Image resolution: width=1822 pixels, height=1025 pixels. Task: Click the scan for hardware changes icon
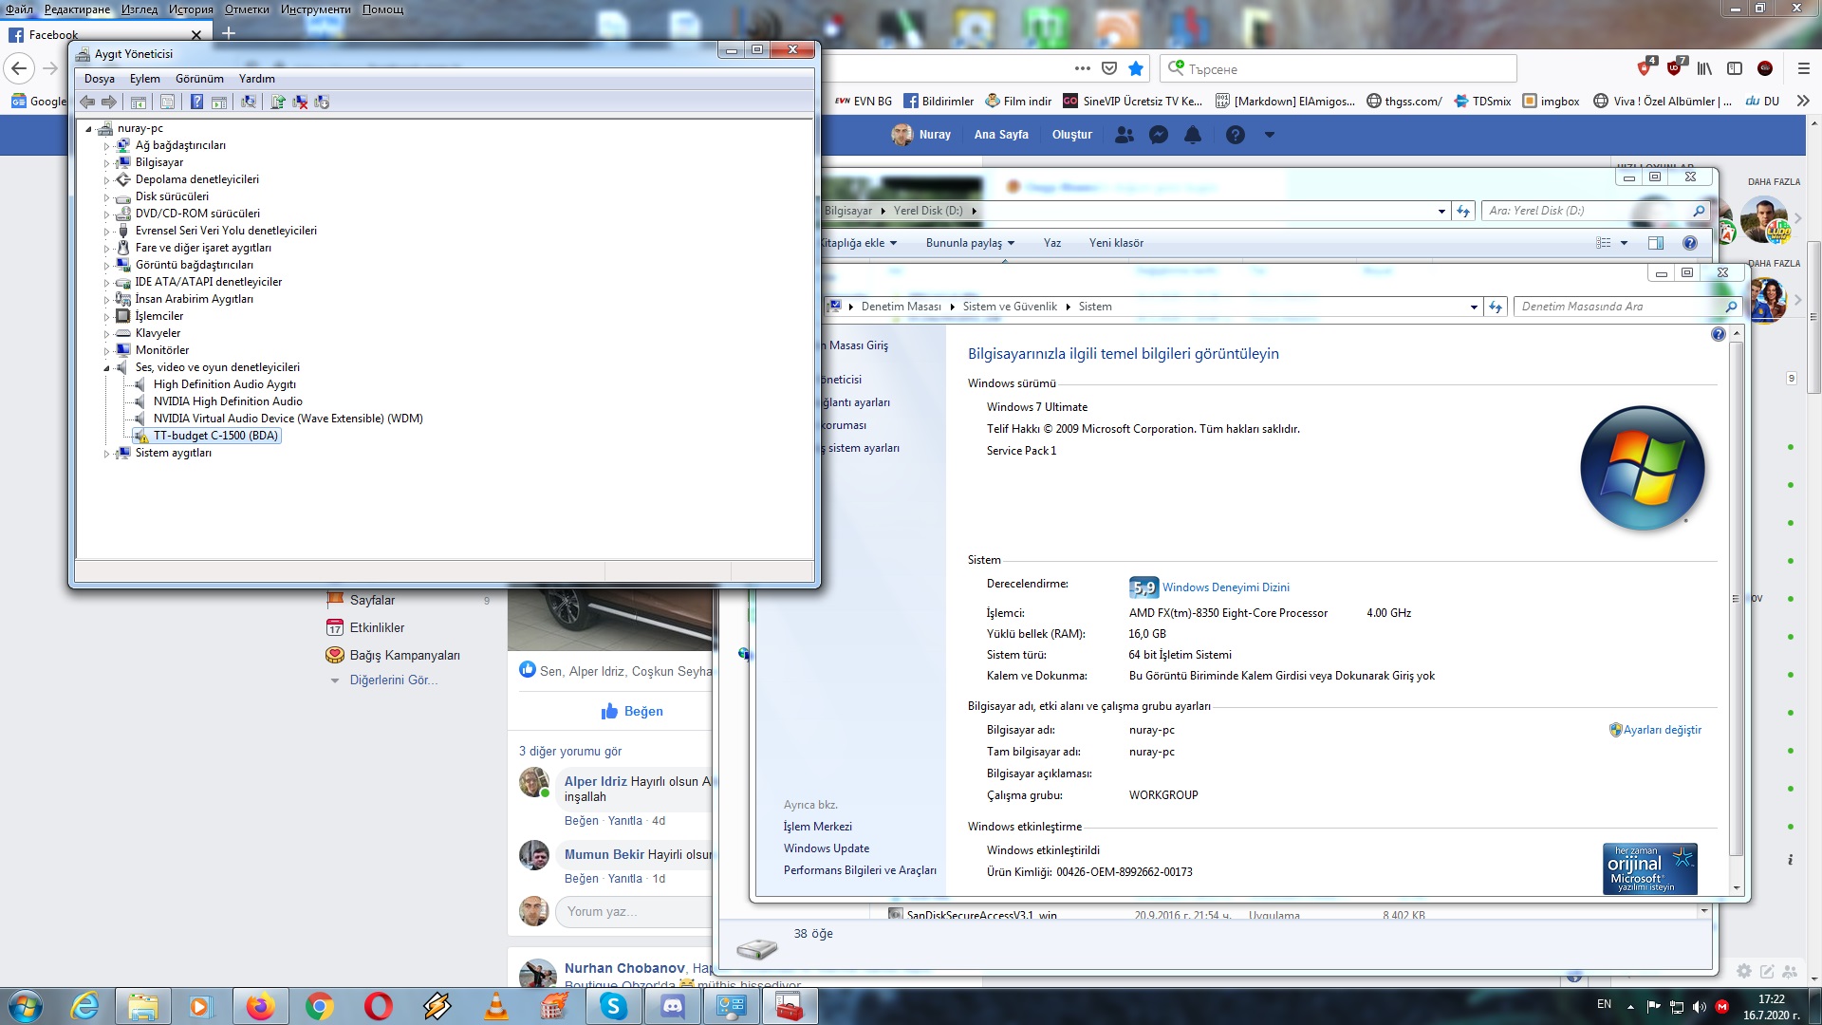pos(249,102)
